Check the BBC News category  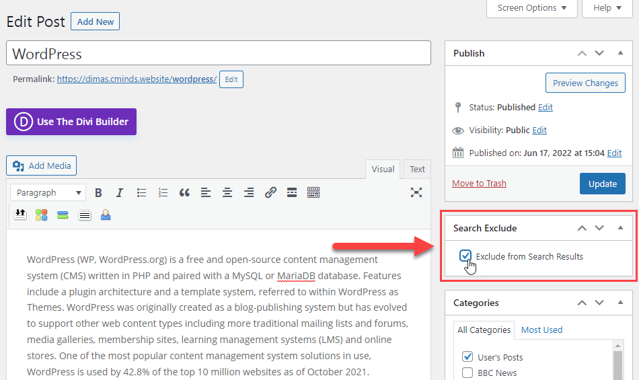pos(467,373)
